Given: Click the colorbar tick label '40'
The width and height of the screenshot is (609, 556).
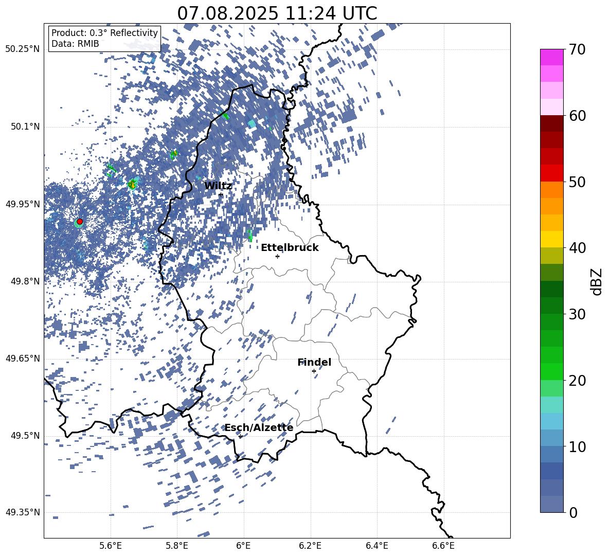Looking at the screenshot, I should pos(577,248).
